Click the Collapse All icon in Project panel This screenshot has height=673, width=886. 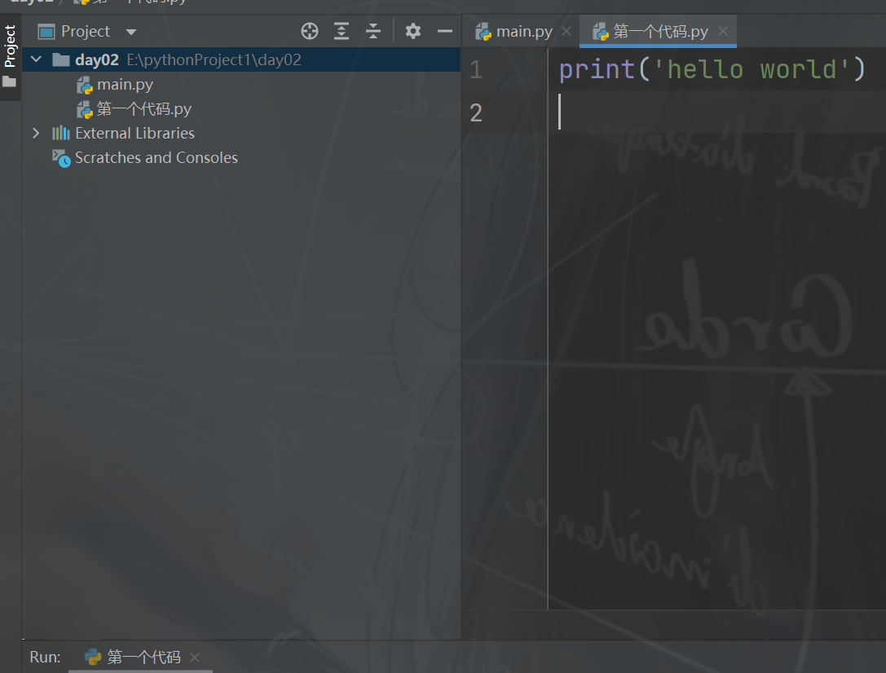pyautogui.click(x=373, y=31)
